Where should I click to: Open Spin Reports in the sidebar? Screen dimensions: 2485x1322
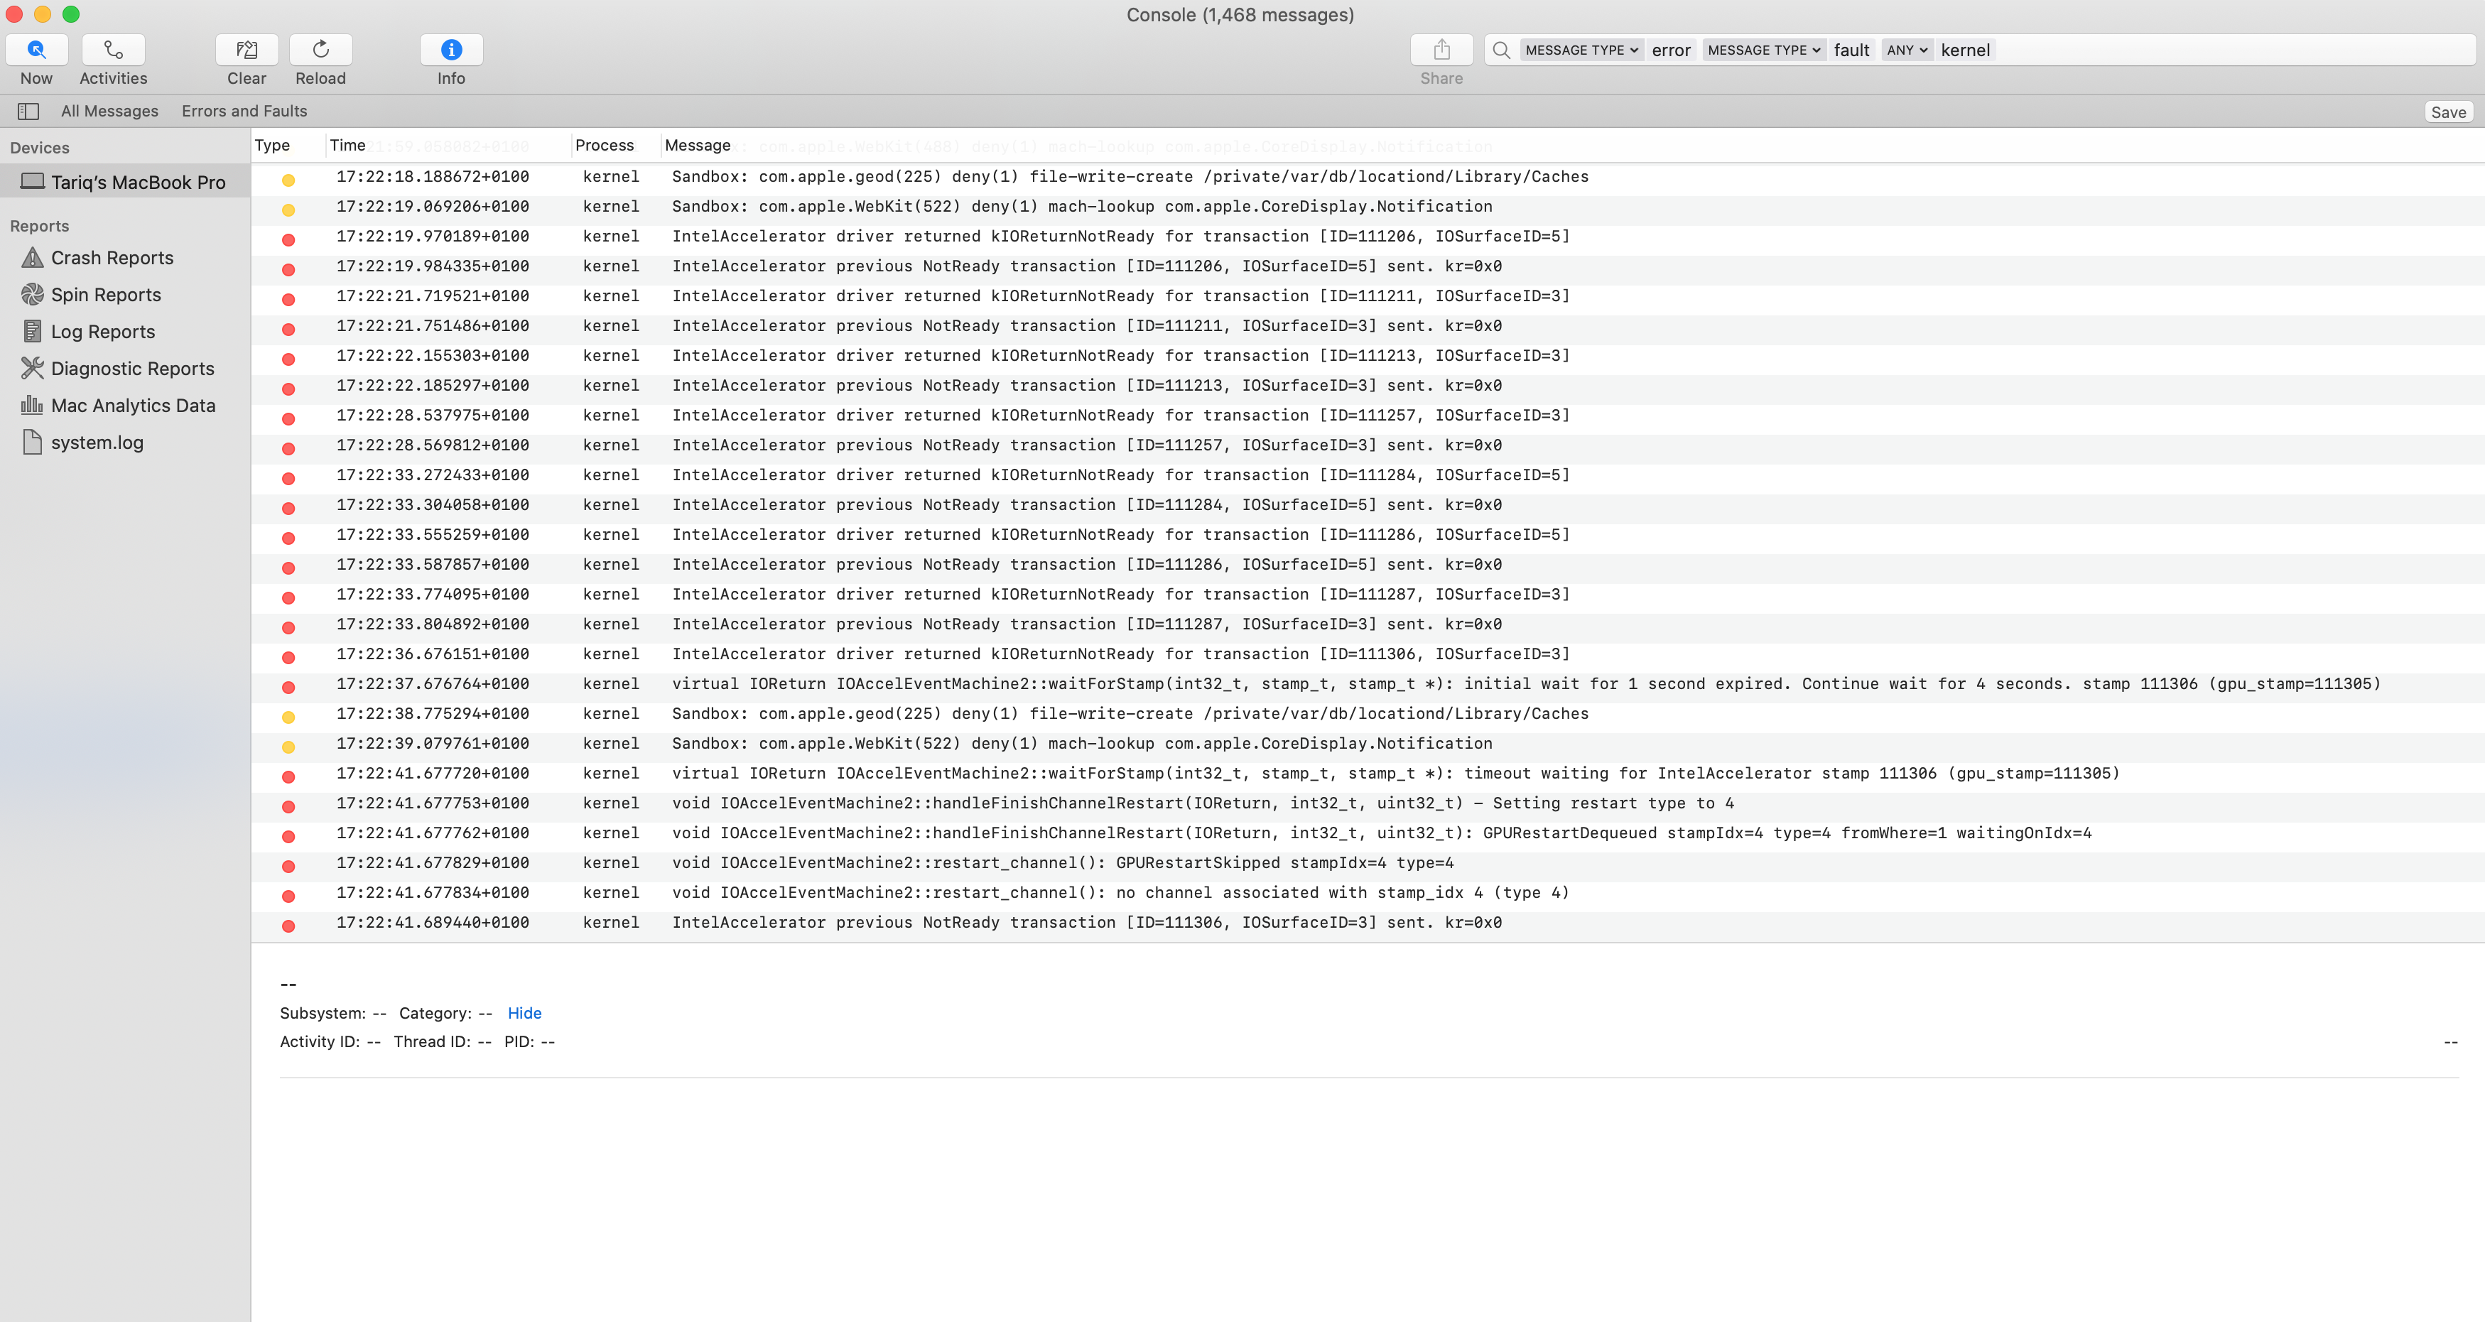tap(106, 294)
